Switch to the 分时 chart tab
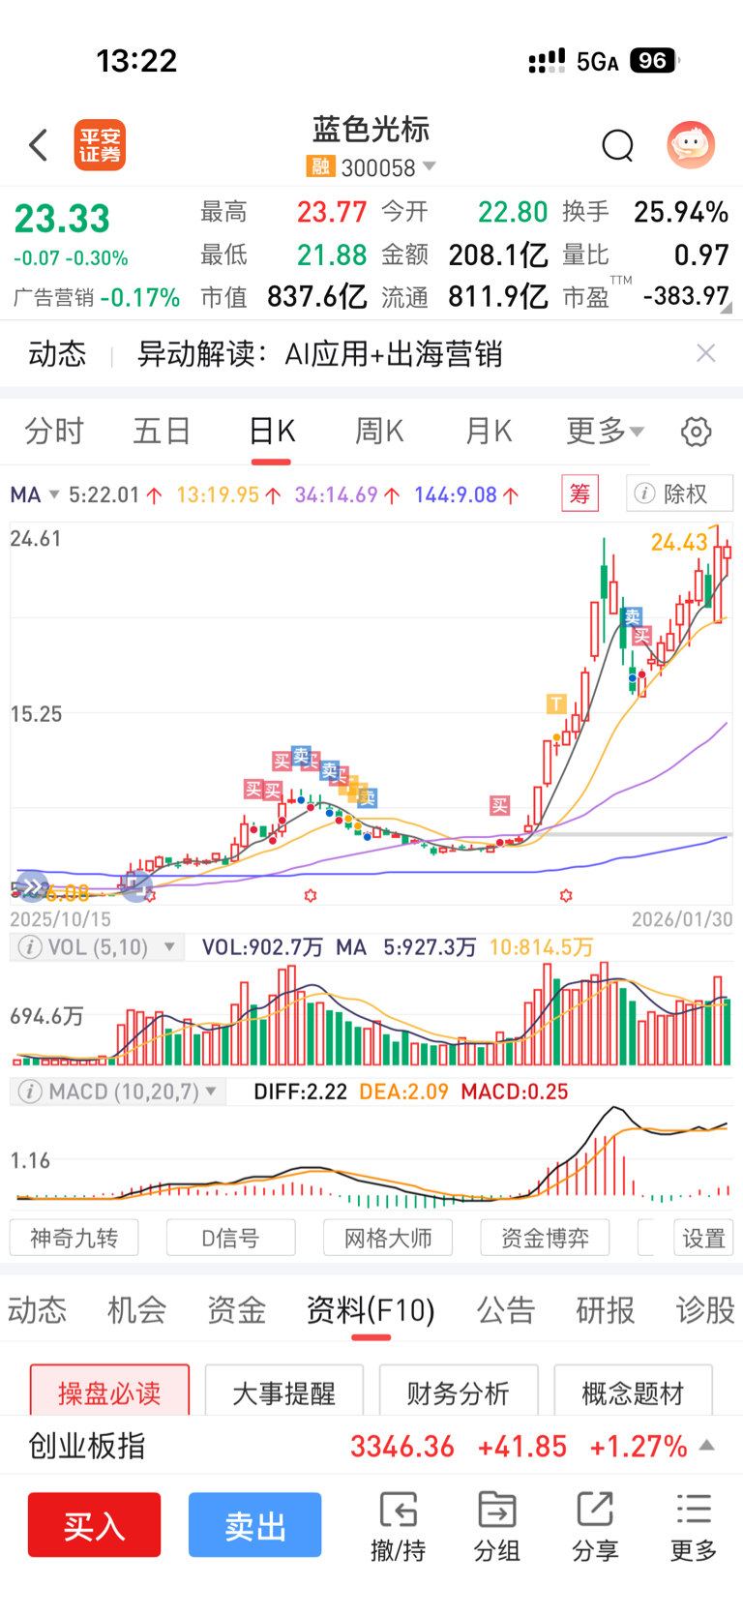This screenshot has height=1616, width=743. (54, 431)
